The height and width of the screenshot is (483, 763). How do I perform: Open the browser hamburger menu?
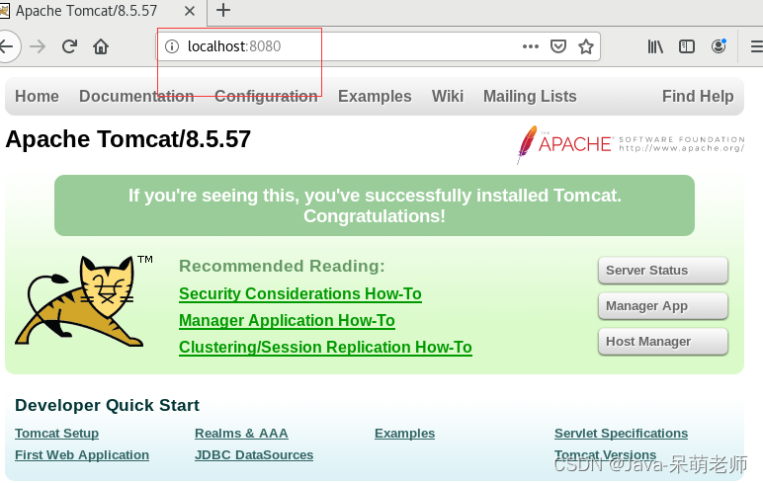[757, 46]
